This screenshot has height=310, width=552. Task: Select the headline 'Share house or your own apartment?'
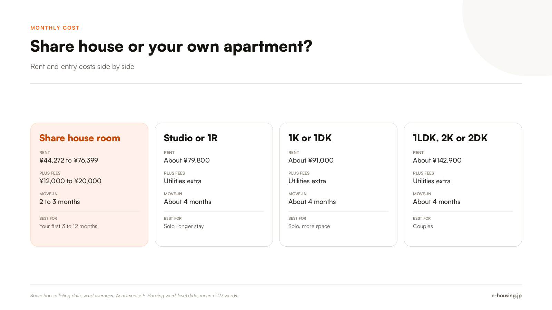tap(171, 46)
